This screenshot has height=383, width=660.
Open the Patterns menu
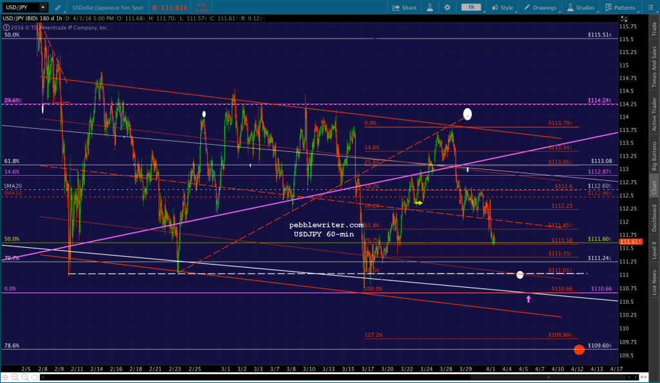[620, 8]
